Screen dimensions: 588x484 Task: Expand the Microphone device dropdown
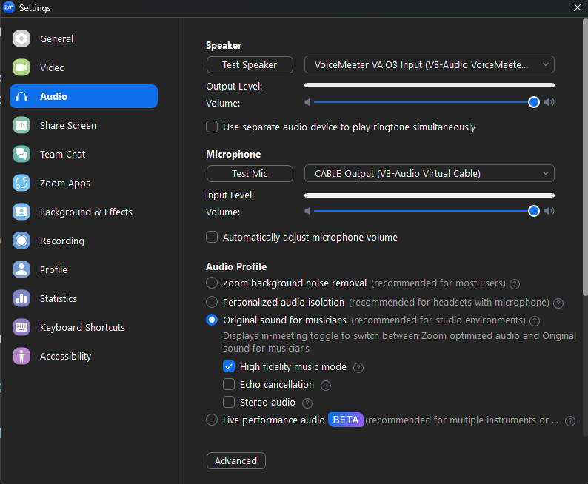pyautogui.click(x=429, y=173)
